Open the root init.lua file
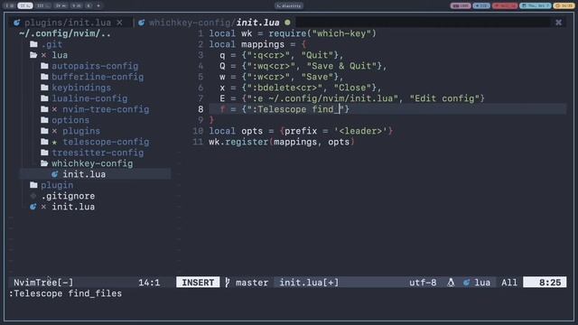Screen dimensions: 578x325 pos(73,207)
